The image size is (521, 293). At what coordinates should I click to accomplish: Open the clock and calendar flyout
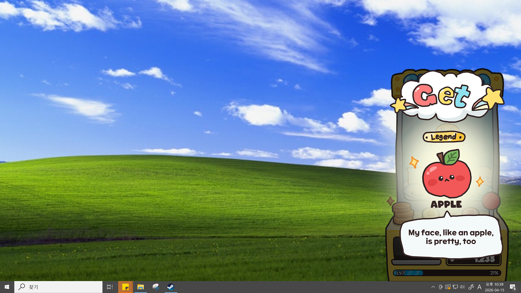coord(494,287)
